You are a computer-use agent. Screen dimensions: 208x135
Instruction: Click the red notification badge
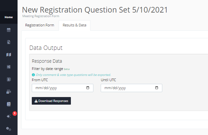coord(15,114)
